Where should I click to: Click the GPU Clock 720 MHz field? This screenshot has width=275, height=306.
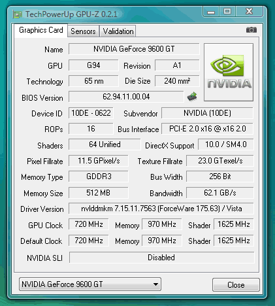point(89,224)
